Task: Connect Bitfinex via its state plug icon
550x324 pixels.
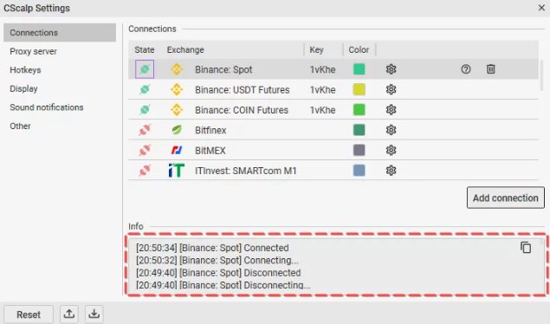Action: click(145, 130)
